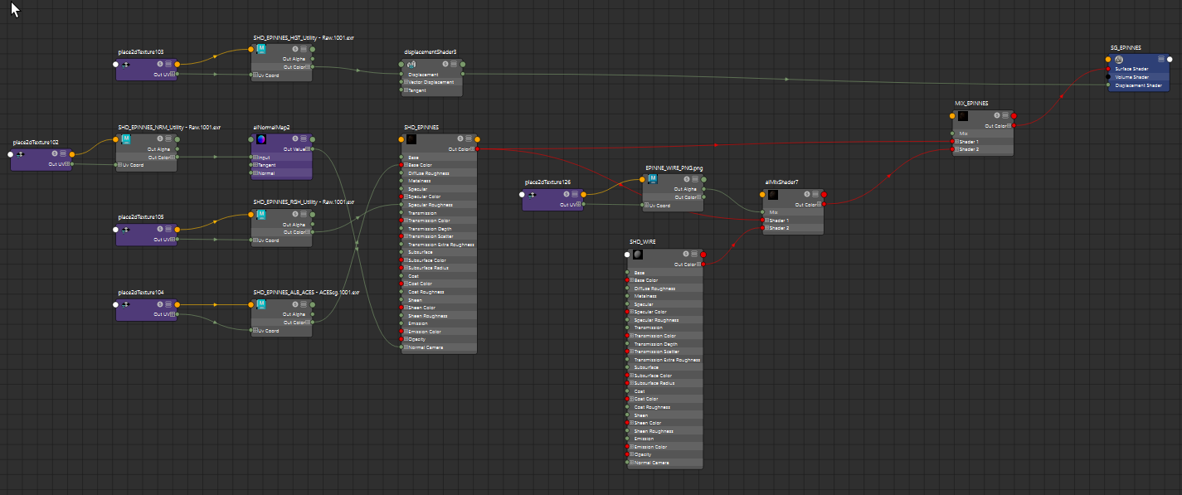This screenshot has height=495, width=1182.
Task: Solo the SHD_WIRE shader node
Action: click(x=686, y=254)
